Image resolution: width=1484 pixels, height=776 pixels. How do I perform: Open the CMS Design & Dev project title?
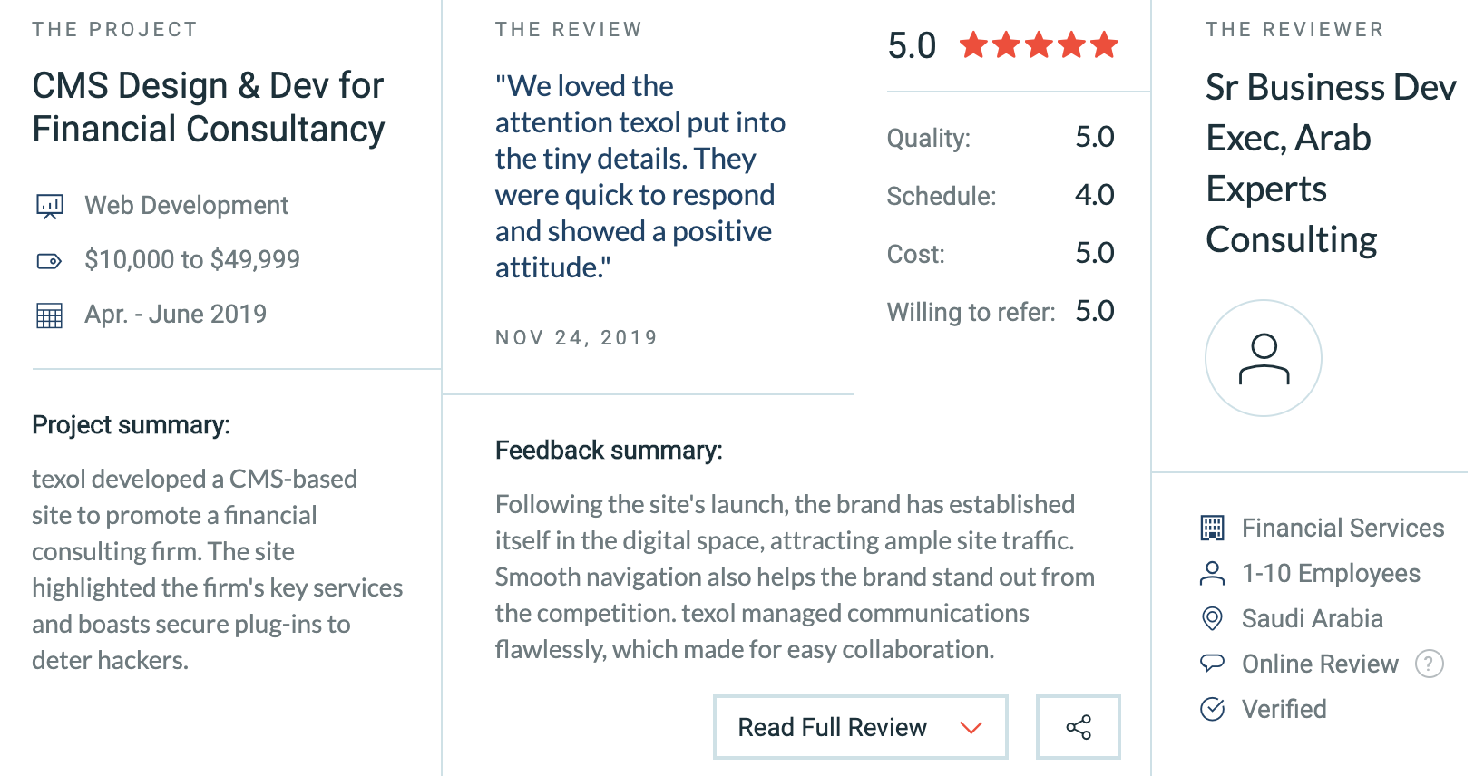(209, 107)
